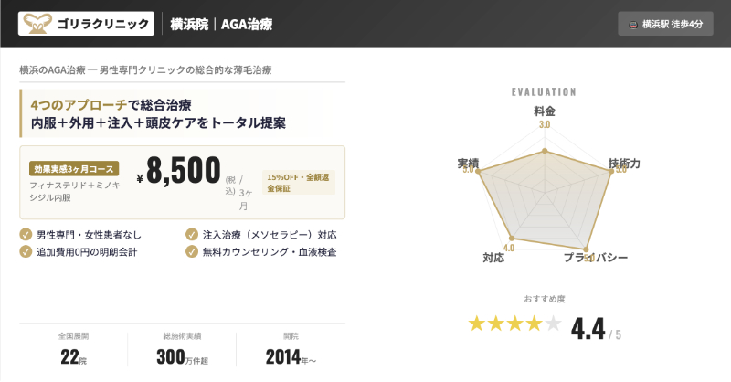Click the check icon next to 無料カウンセリング・血液検査
Screen dimensions: 731x382
pyautogui.click(x=191, y=251)
